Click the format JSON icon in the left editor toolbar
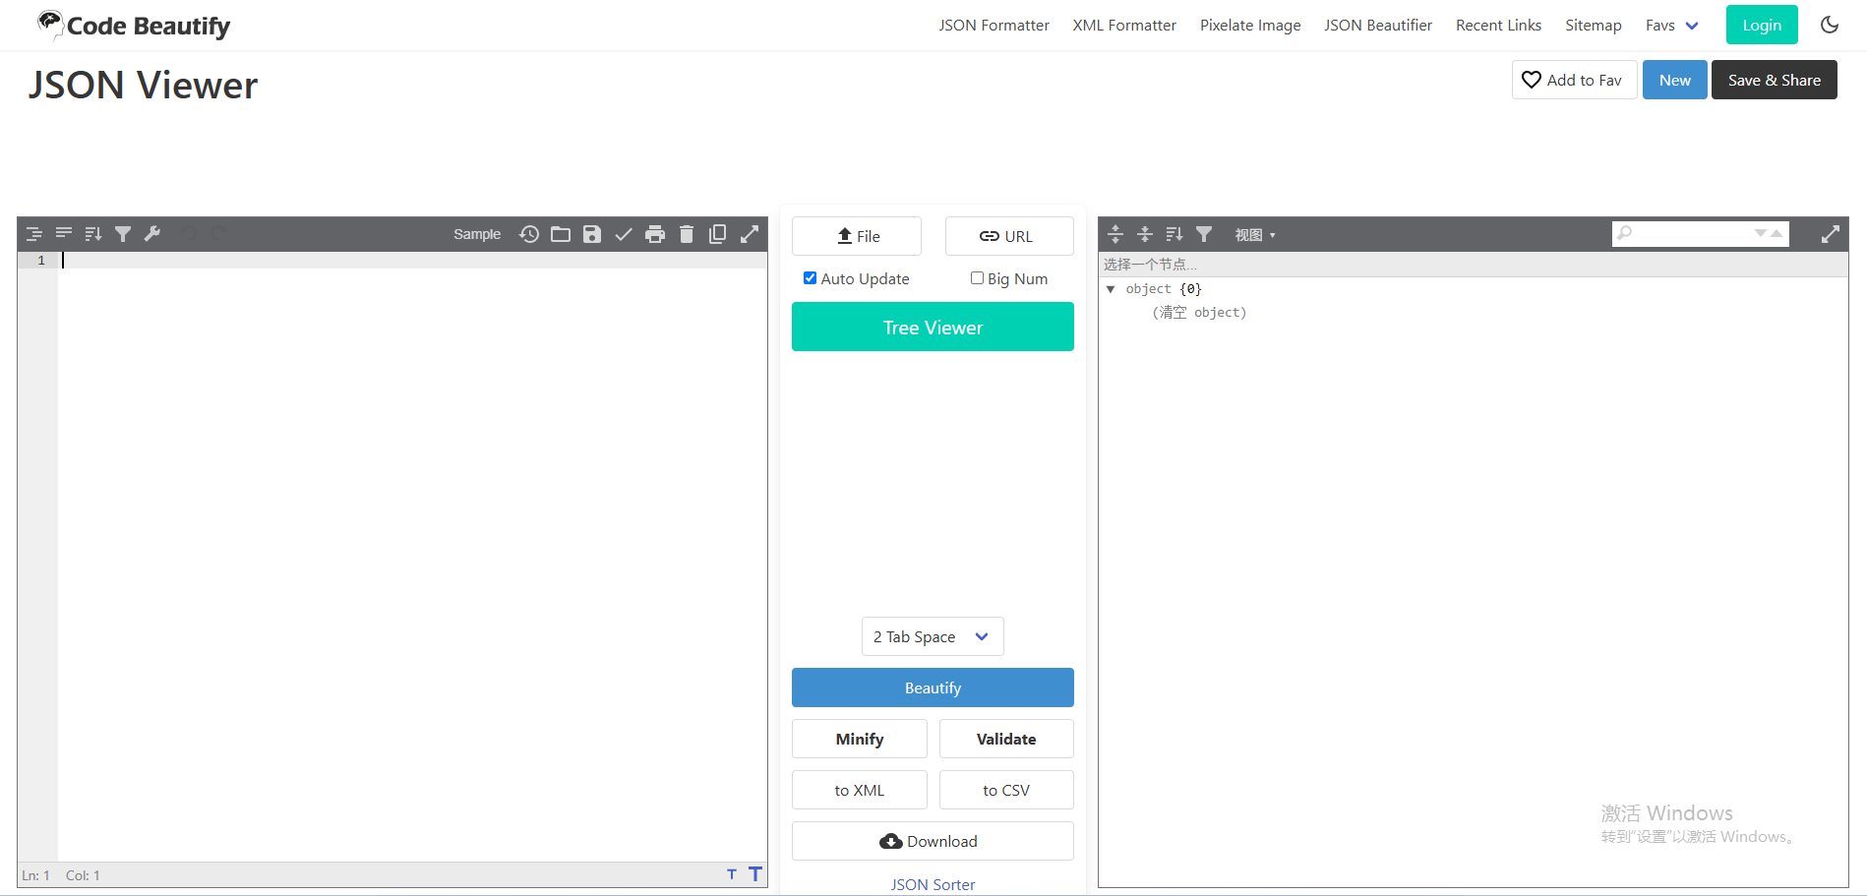The width and height of the screenshot is (1867, 896). click(34, 234)
